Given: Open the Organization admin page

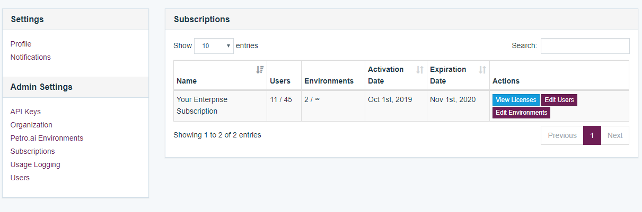Looking at the screenshot, I should pos(31,125).
